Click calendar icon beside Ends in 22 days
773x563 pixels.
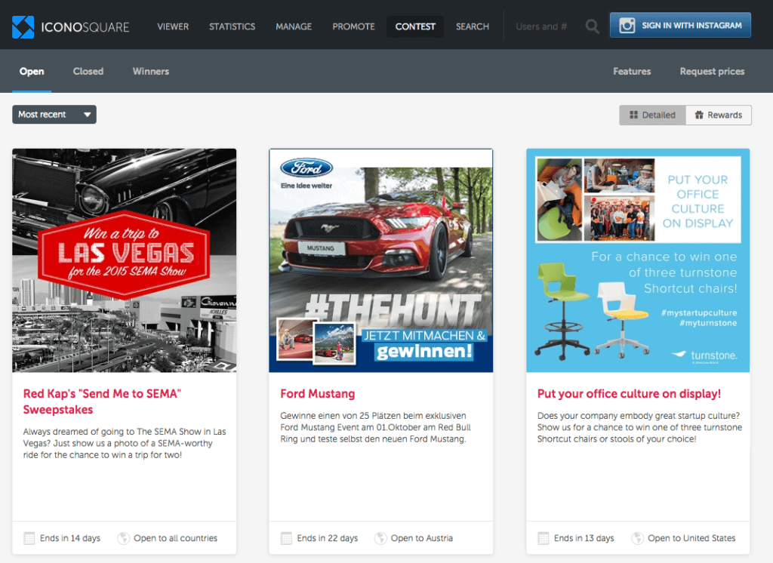click(x=286, y=538)
